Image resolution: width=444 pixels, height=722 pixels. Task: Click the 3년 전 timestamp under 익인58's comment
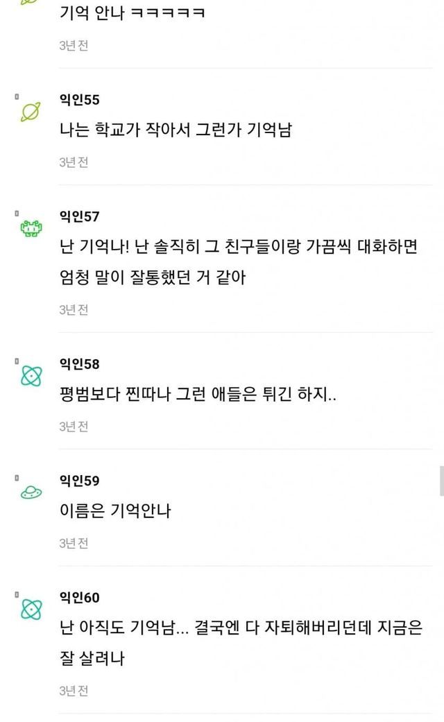(74, 427)
